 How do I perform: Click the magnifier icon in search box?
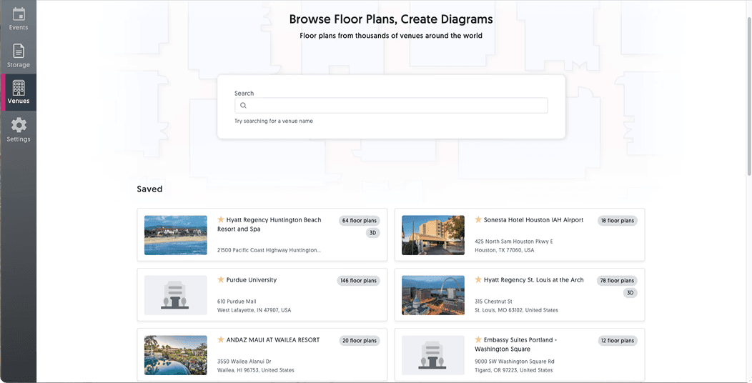click(243, 106)
